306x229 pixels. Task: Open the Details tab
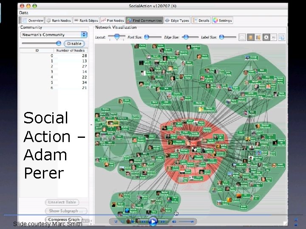(x=201, y=20)
